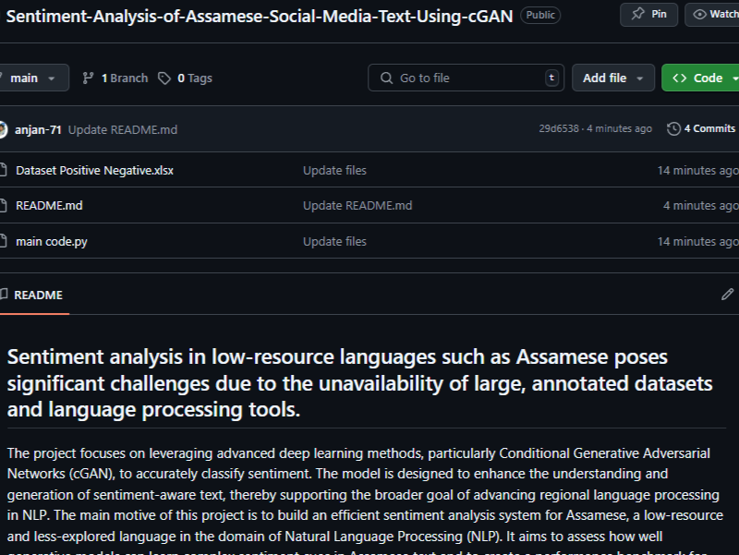Click the pencil icon to edit README

pos(727,295)
